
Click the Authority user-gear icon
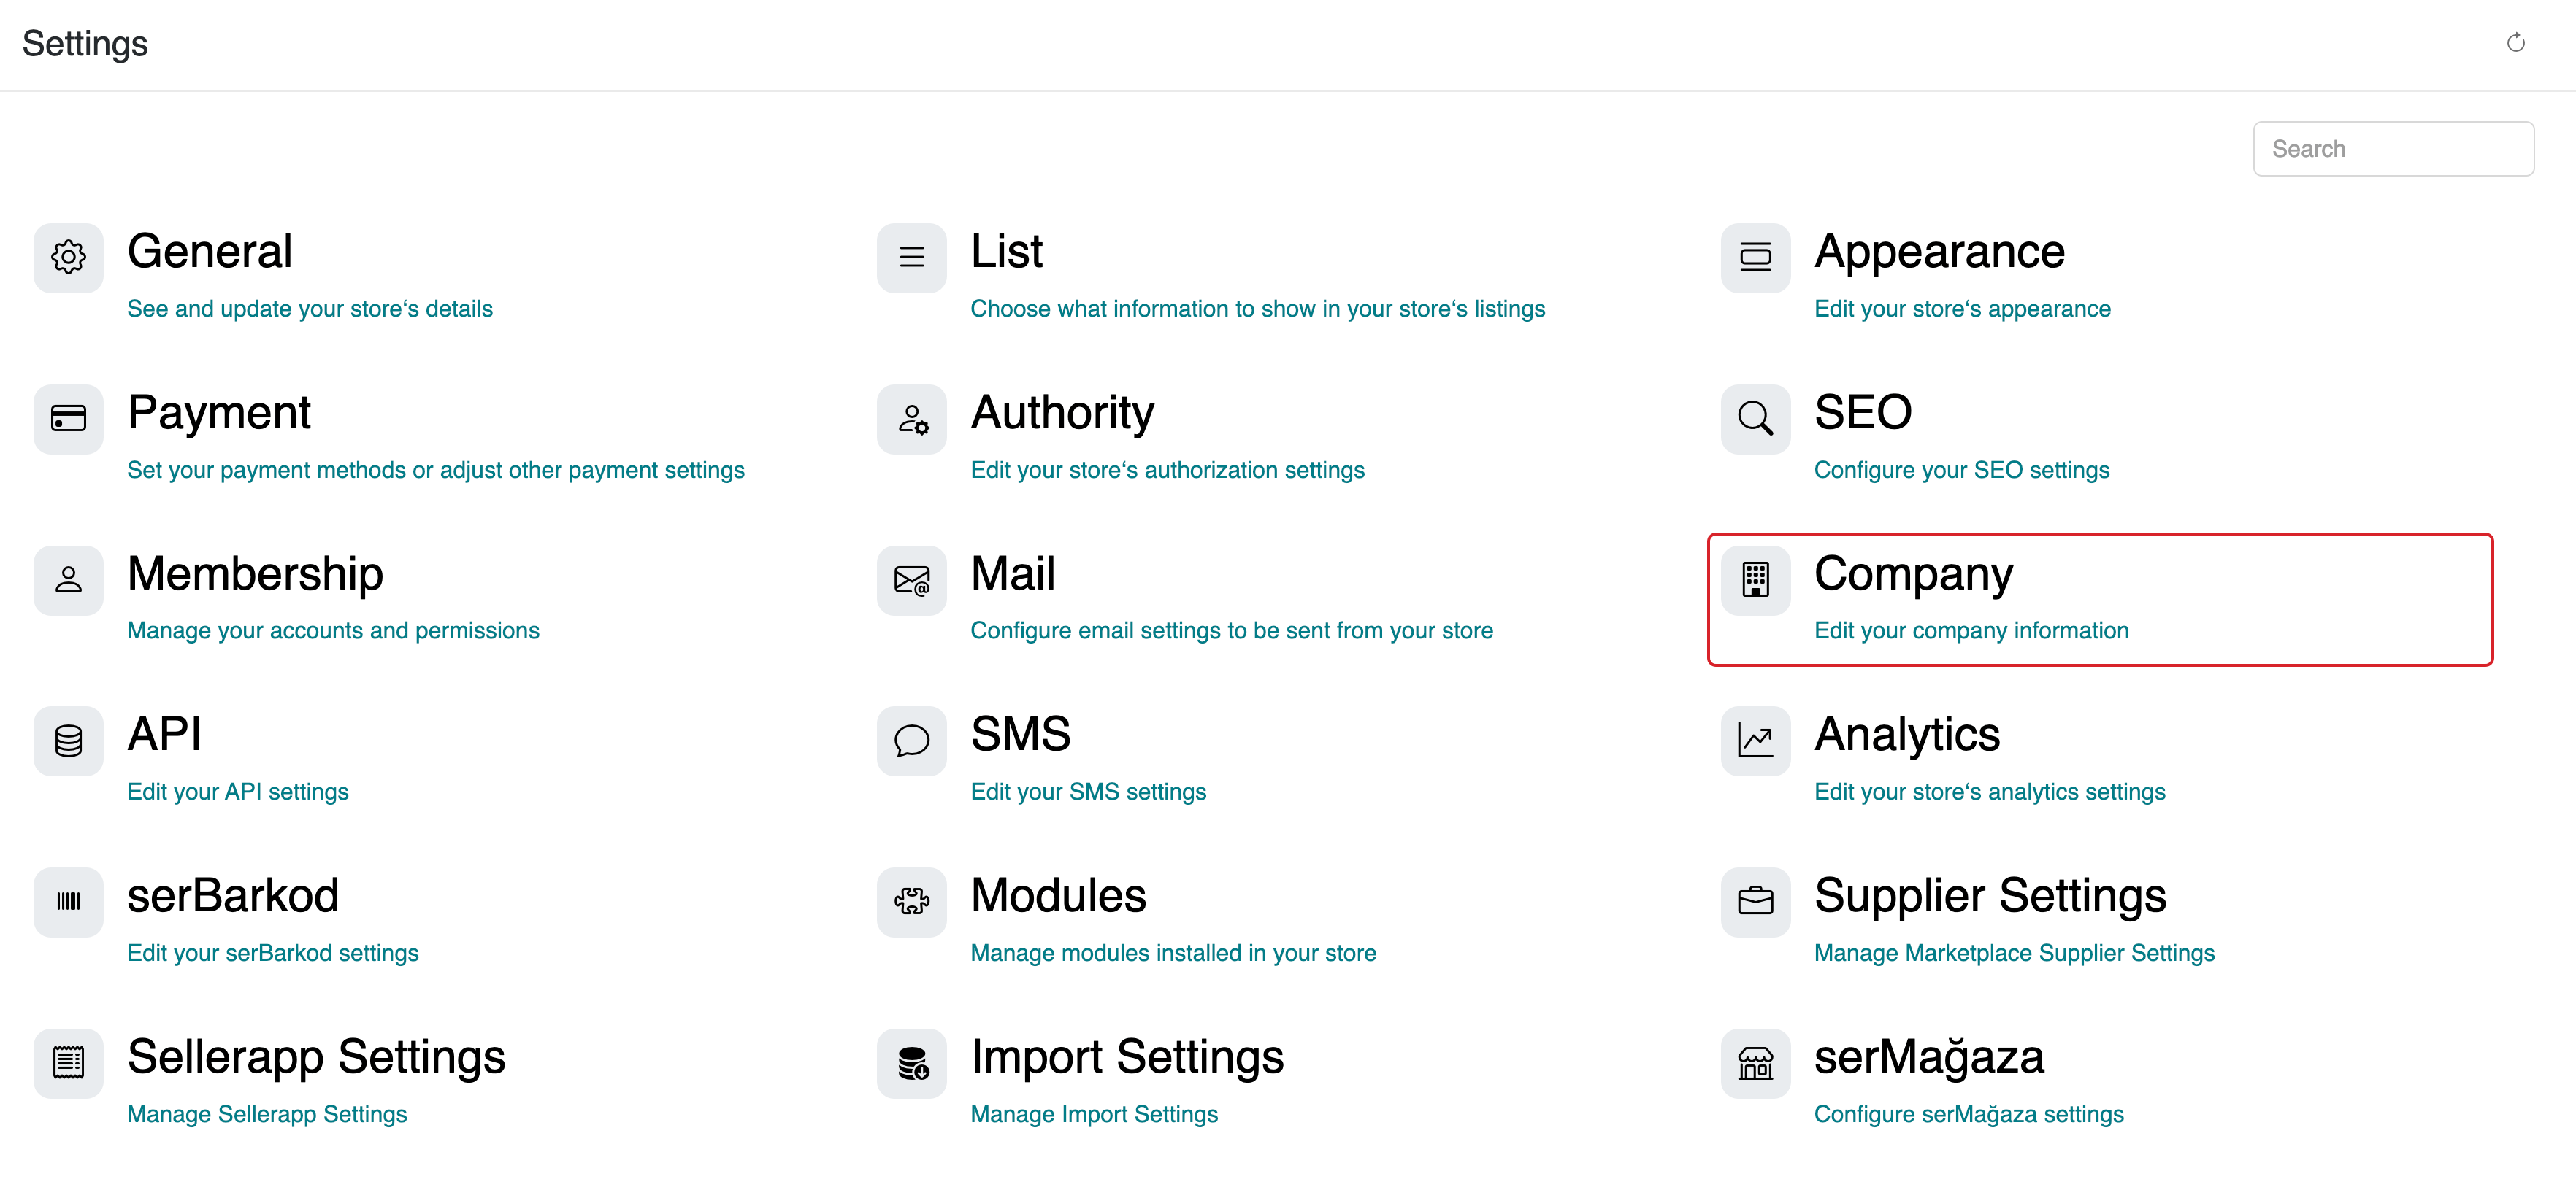pyautogui.click(x=911, y=417)
